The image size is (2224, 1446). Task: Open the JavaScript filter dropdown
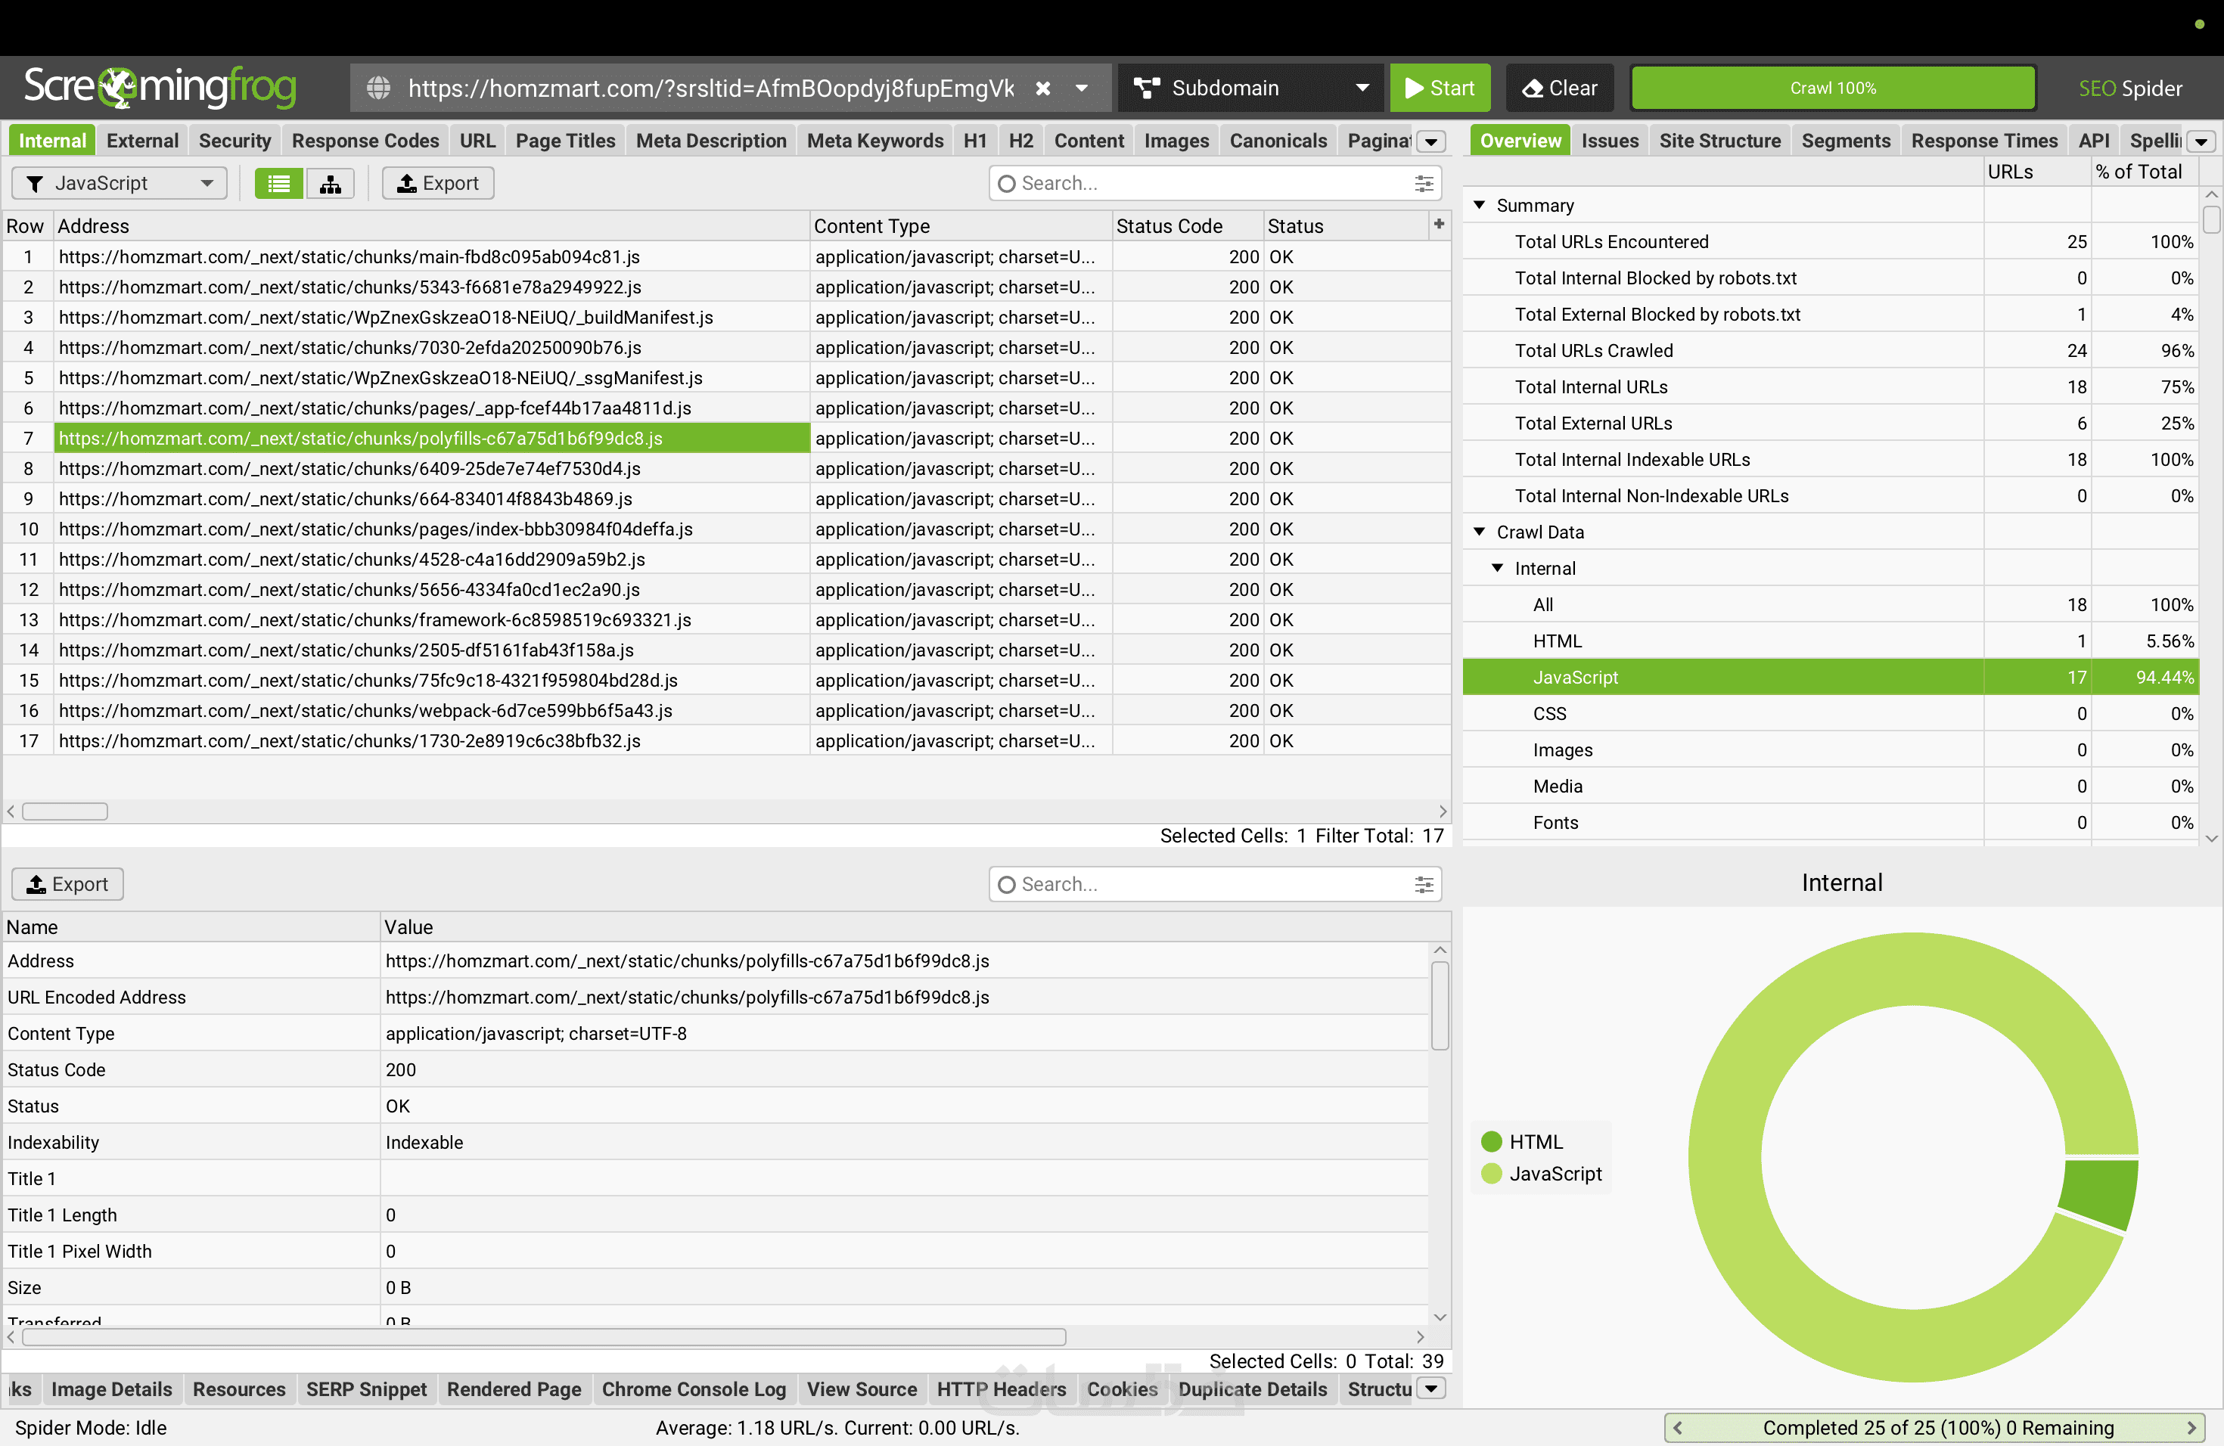120,183
